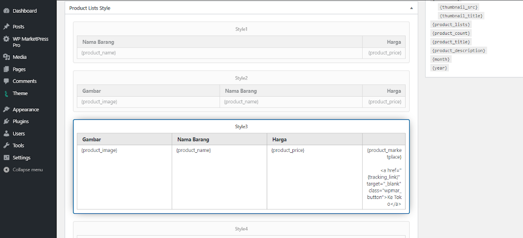Viewport: 523px width, 238px height.
Task: Collapse the Product Lists Style panel arrow
Action: pyautogui.click(x=411, y=8)
